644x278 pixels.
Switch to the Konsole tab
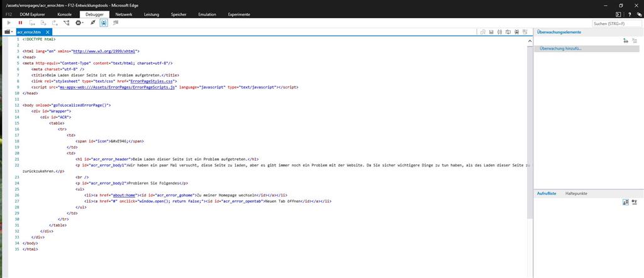coord(65,14)
